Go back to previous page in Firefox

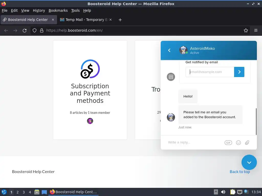6,31
